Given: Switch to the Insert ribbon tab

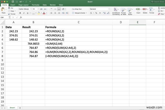Looking at the screenshot, I should (x=13, y=5).
